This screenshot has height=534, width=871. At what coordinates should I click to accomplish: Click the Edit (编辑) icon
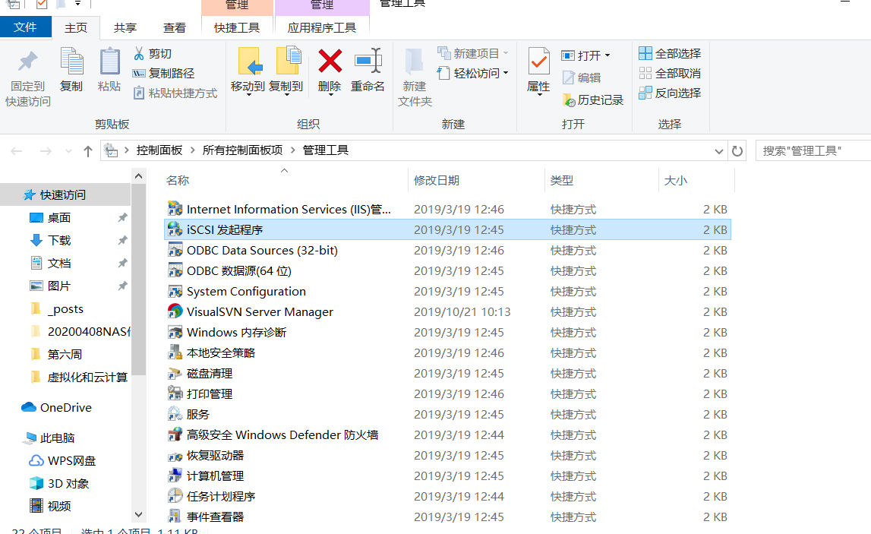tap(568, 77)
